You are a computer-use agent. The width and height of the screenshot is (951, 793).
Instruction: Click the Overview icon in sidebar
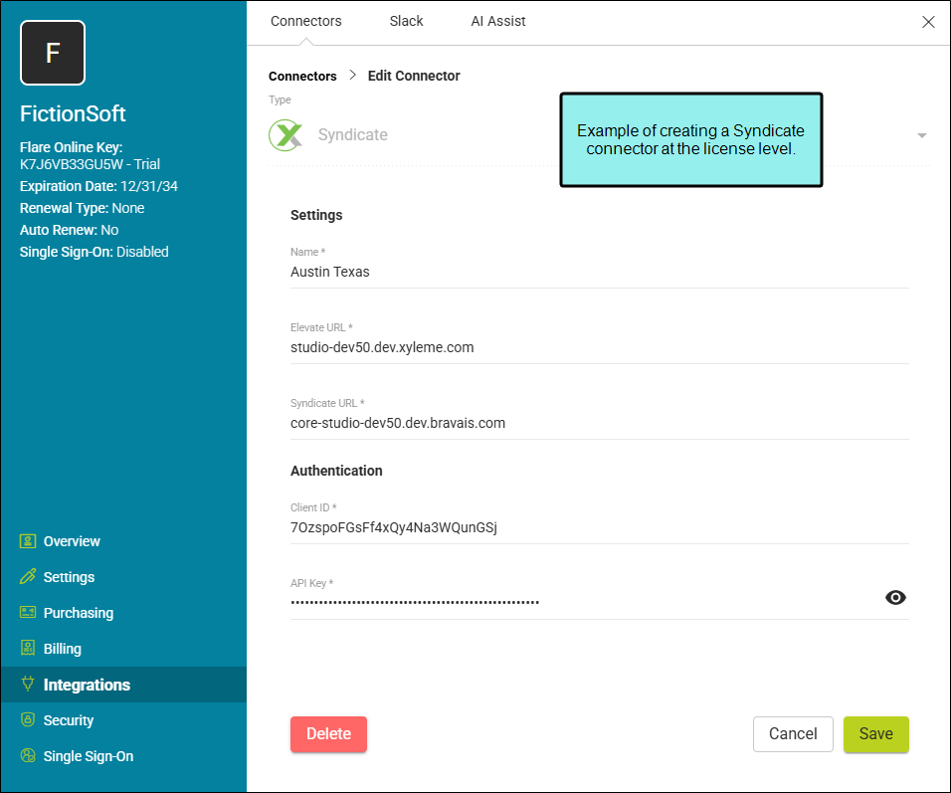pos(28,541)
